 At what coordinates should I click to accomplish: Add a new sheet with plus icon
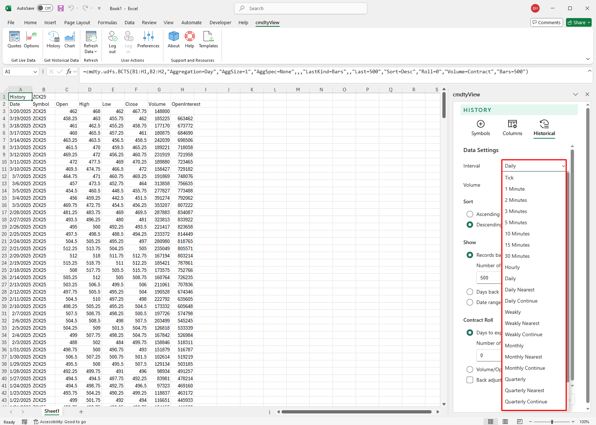pos(81,412)
